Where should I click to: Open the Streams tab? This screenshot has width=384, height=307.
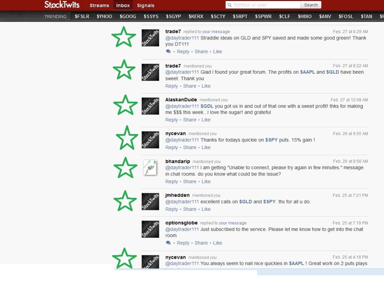click(99, 5)
